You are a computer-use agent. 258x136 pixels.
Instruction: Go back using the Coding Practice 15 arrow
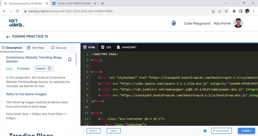[x=8, y=37]
